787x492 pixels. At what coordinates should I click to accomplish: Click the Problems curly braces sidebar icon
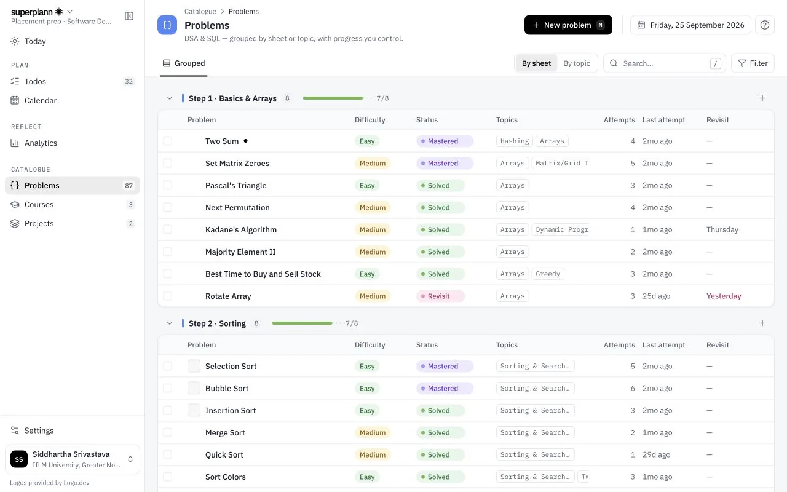click(15, 185)
